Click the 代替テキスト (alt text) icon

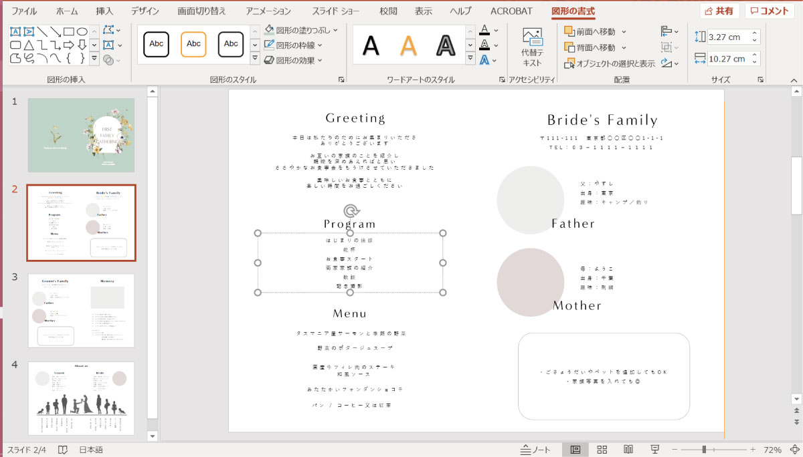coord(532,47)
